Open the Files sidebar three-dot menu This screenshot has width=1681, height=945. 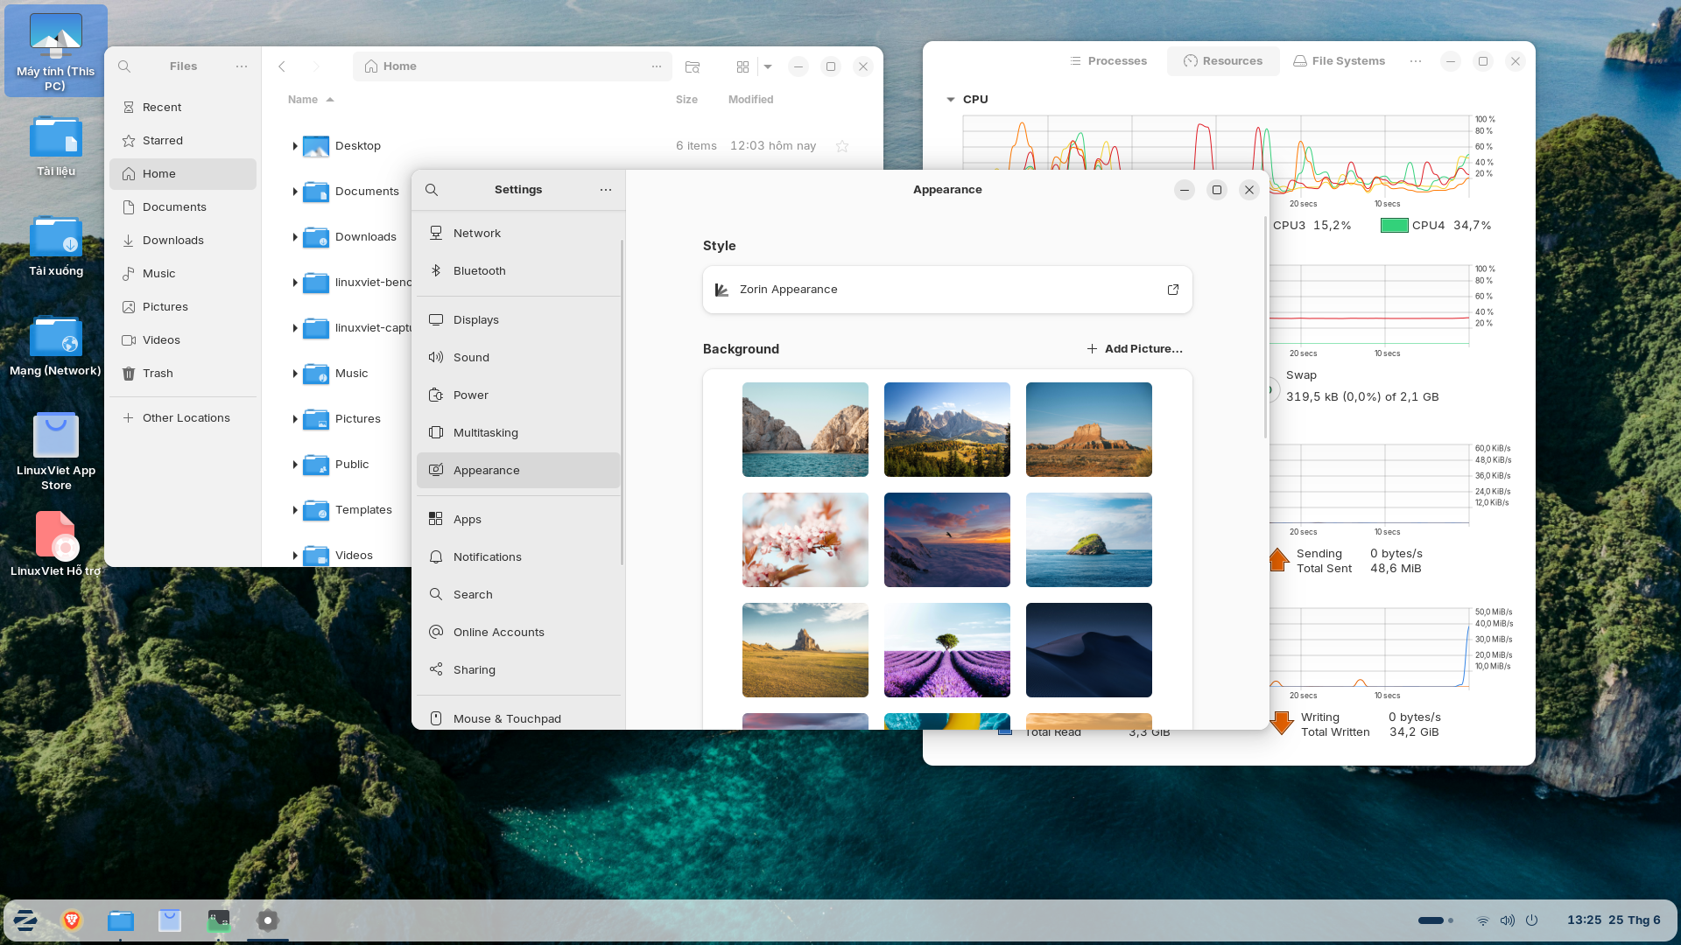point(242,66)
